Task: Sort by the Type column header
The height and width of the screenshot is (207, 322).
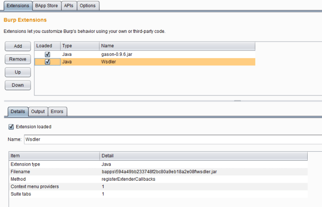Action: [80, 46]
